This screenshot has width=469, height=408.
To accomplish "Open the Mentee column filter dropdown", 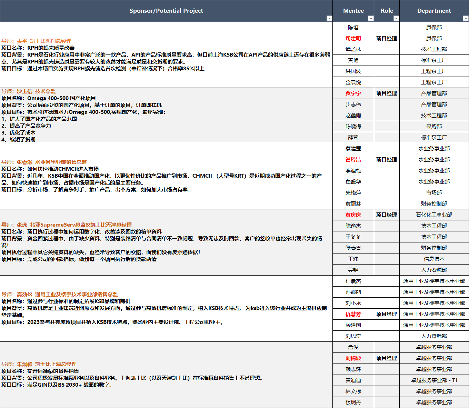I will [371, 19].
